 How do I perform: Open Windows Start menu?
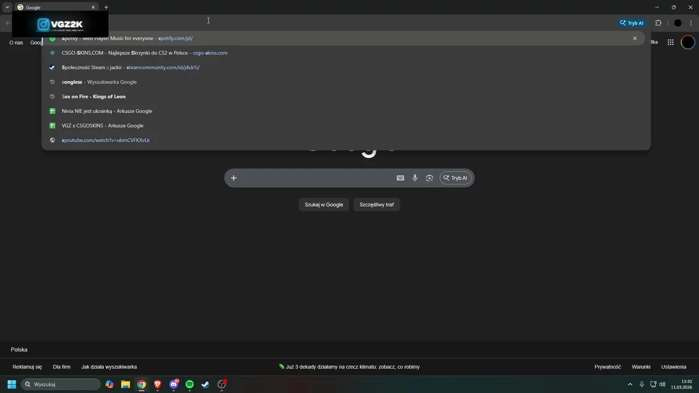(11, 384)
